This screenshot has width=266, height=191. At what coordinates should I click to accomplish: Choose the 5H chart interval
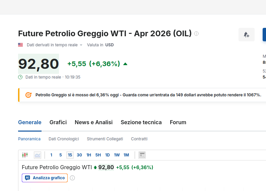98,155
